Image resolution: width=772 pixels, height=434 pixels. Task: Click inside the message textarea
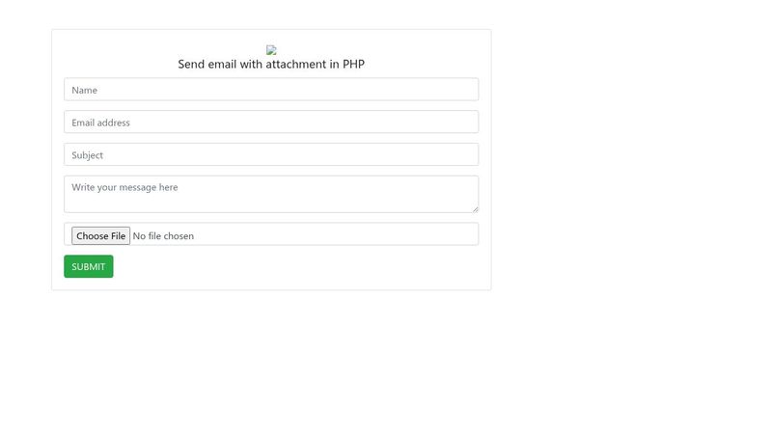tap(270, 197)
